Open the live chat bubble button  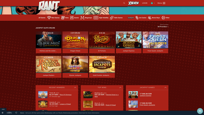point(200,111)
